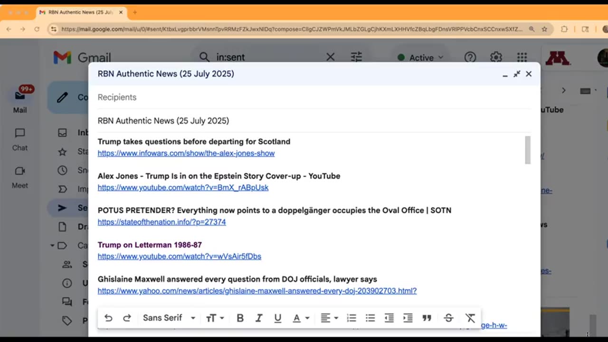Open the stateofthenation.info link

tap(162, 222)
